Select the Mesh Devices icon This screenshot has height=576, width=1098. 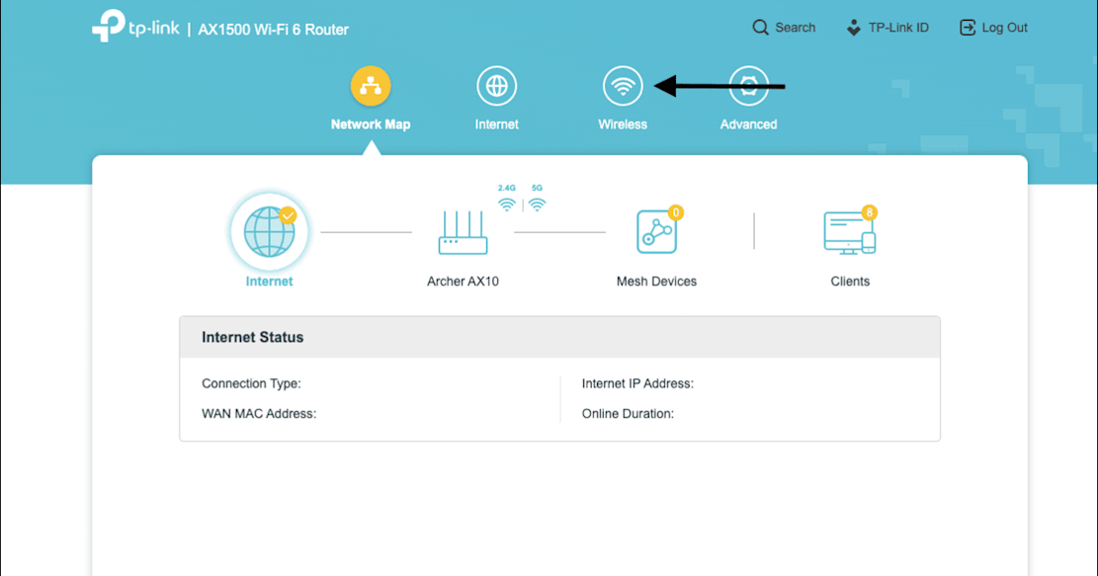657,231
